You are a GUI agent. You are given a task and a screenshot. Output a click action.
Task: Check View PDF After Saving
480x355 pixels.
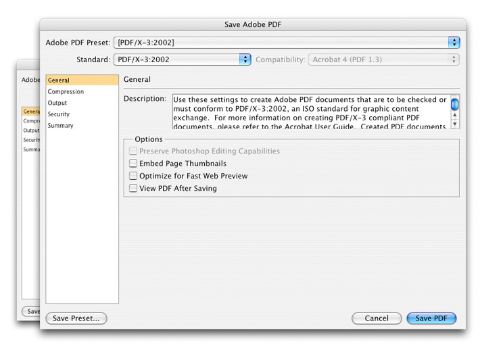133,188
